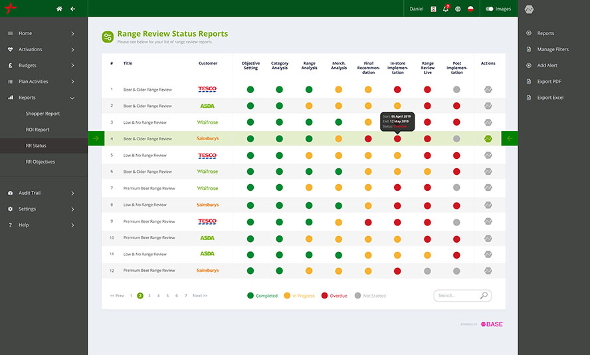Screen dimensions: 590x355
Task: Click Export PDF in right panel
Action: 549,81
